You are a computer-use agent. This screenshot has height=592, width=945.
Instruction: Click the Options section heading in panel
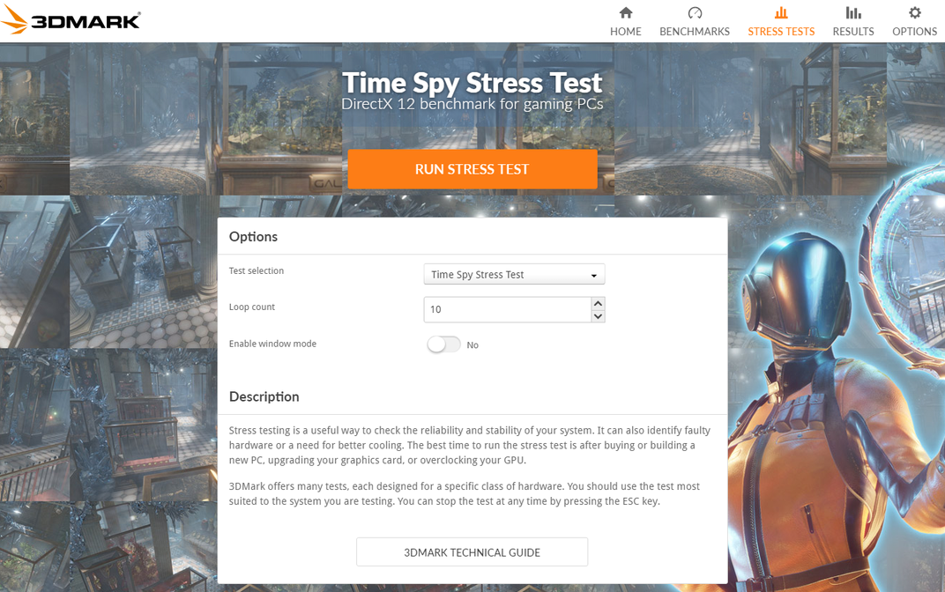253,236
